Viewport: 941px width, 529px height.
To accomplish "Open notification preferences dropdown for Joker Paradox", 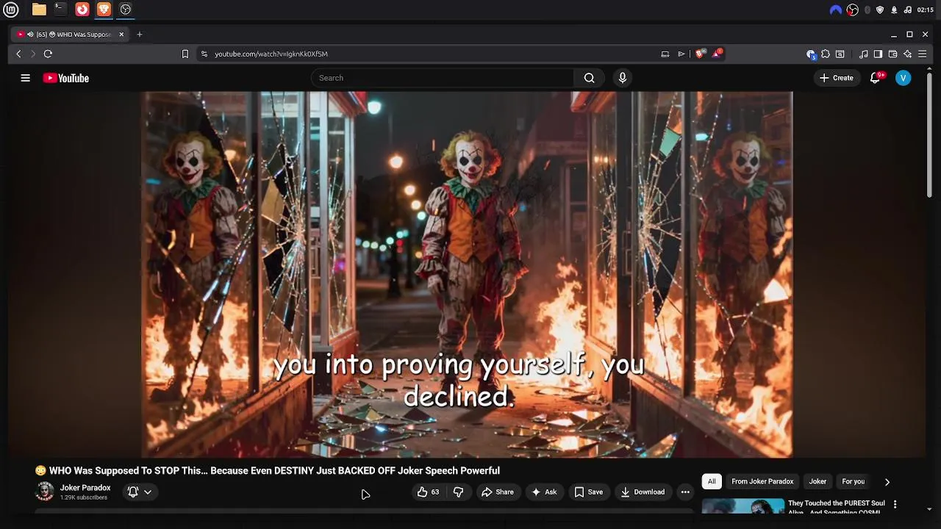I will point(140,492).
